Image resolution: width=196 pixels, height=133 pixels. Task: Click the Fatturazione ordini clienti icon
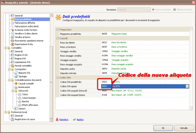pos(12,27)
